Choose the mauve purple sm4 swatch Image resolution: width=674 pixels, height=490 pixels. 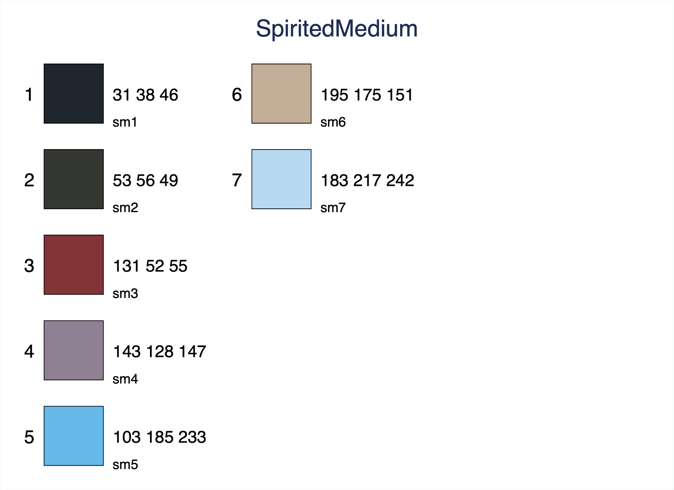click(73, 350)
